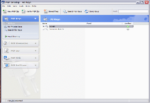The image size is (150, 103).
Task: Select the second key name below Voven
Action: [x=57, y=29]
